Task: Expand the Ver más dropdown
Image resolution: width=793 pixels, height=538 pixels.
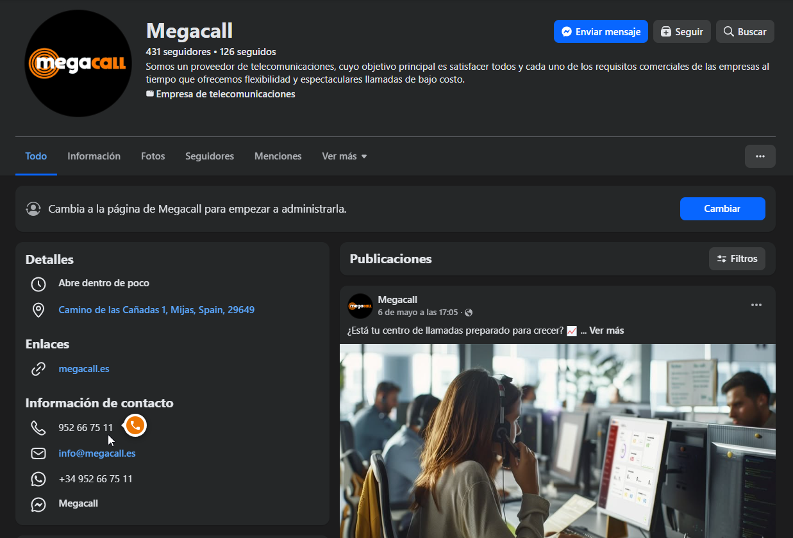Action: tap(344, 156)
